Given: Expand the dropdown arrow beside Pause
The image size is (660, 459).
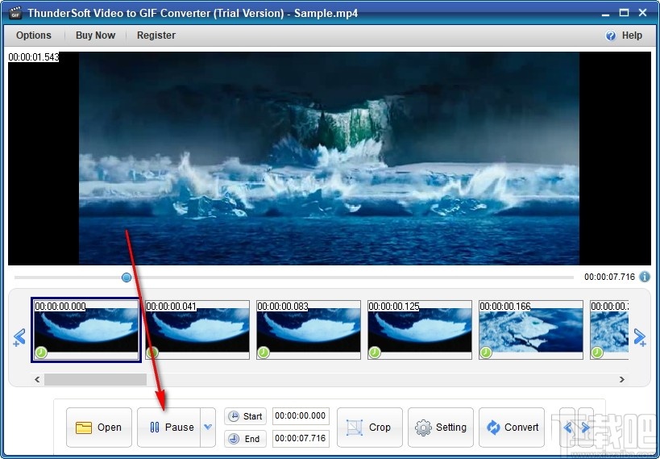Looking at the screenshot, I should click(208, 427).
